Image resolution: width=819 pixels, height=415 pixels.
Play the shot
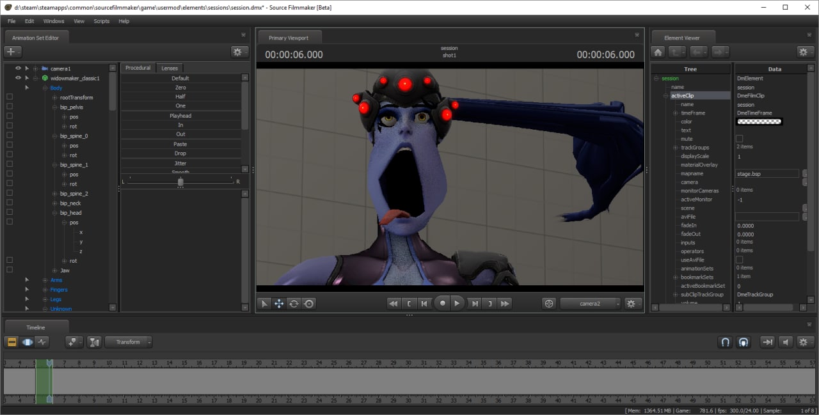[x=457, y=304]
